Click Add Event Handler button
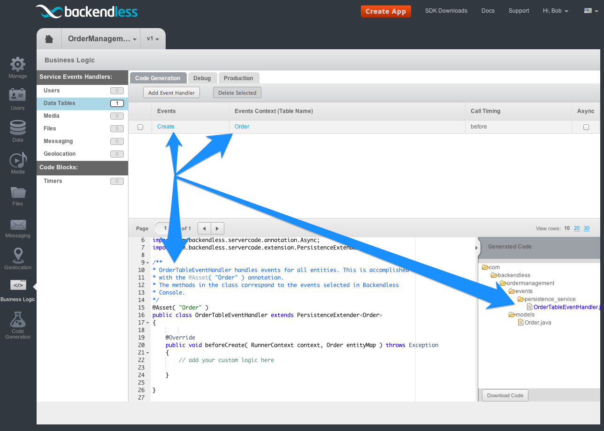The height and width of the screenshot is (431, 604). coord(171,93)
